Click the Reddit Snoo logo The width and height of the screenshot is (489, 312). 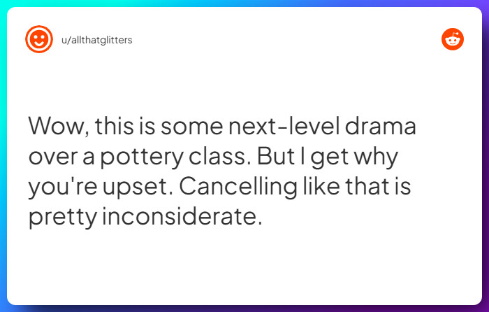click(x=453, y=40)
